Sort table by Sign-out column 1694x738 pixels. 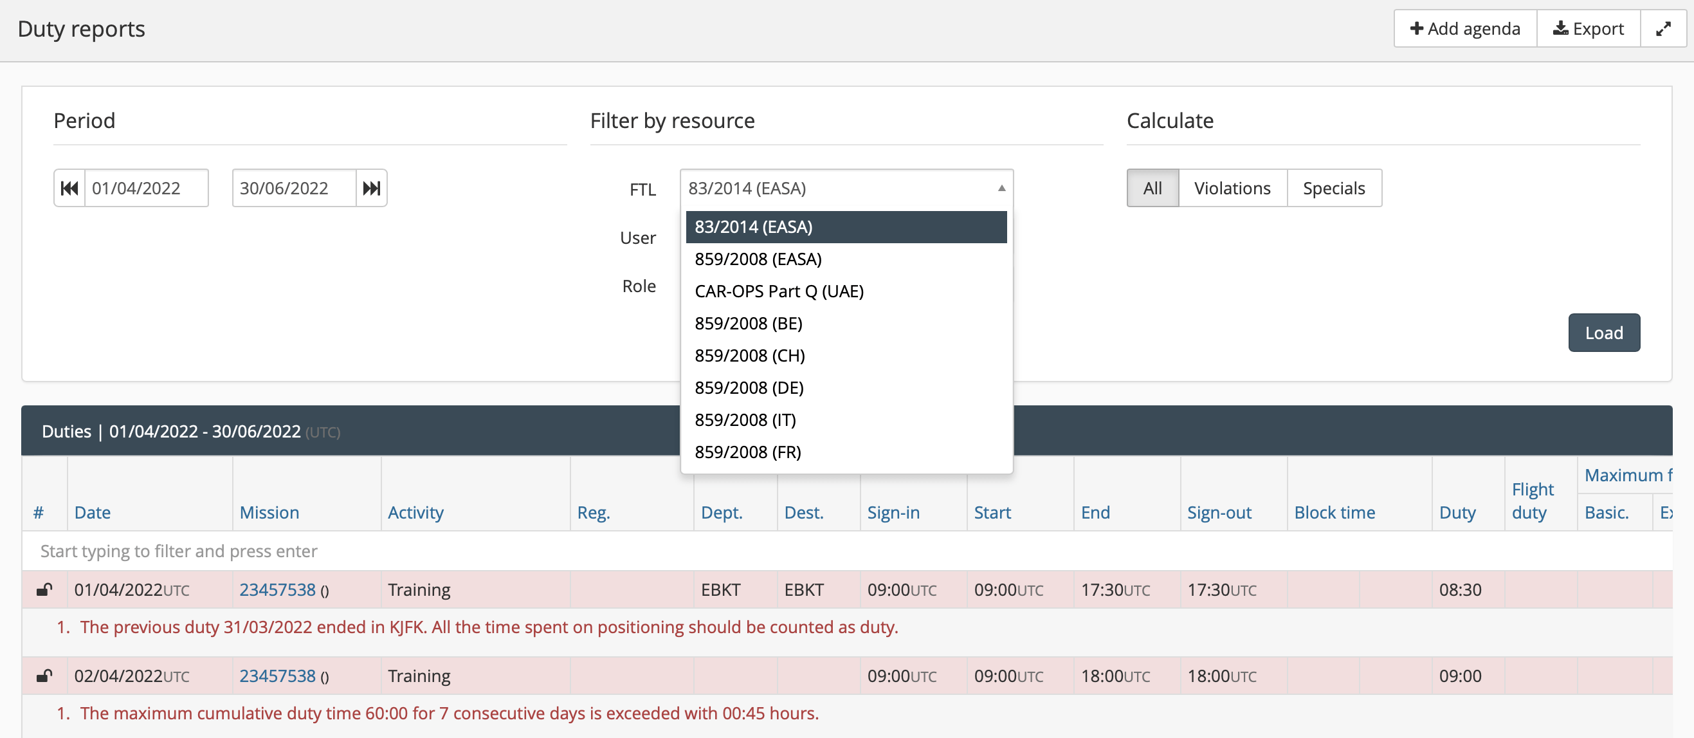tap(1219, 512)
